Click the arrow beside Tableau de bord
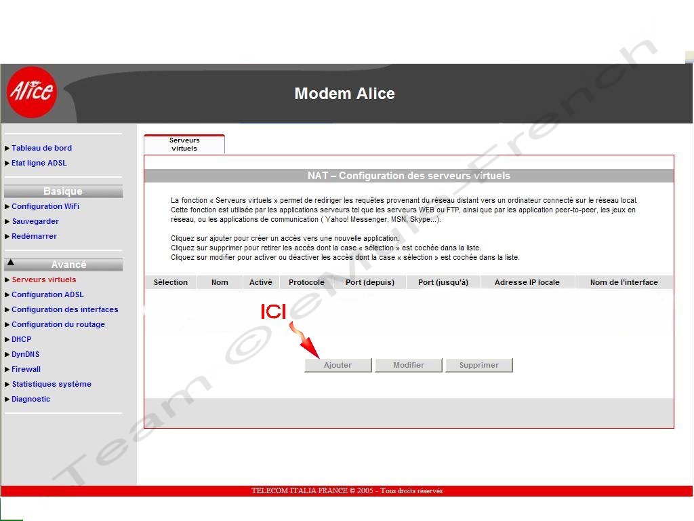 pyautogui.click(x=7, y=149)
